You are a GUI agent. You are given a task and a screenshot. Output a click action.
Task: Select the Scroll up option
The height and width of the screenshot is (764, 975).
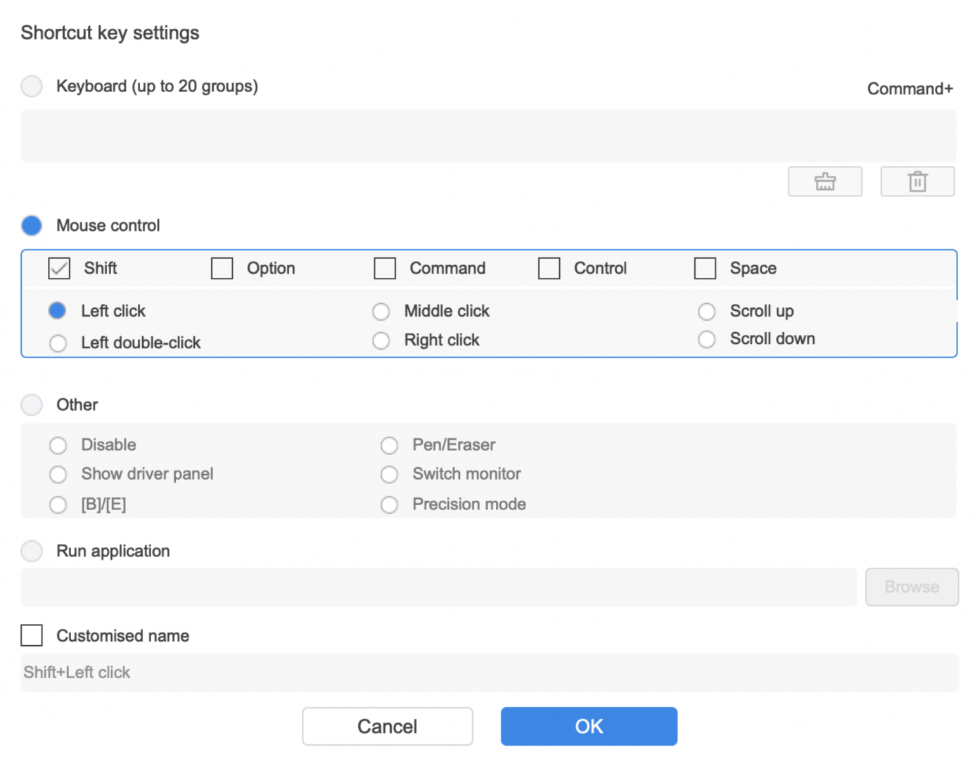click(707, 312)
